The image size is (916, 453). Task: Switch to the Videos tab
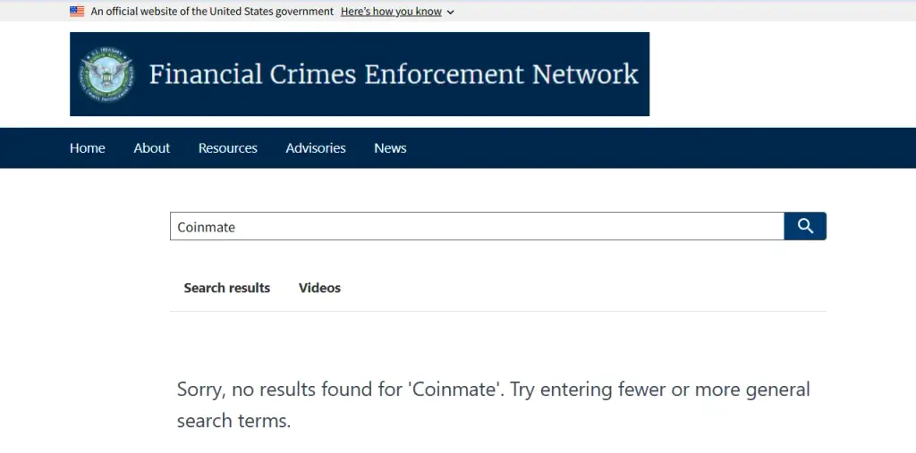(x=319, y=288)
